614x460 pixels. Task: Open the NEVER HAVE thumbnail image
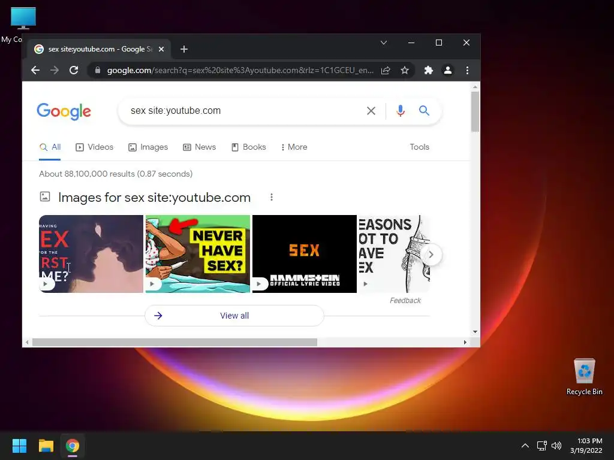(198, 254)
